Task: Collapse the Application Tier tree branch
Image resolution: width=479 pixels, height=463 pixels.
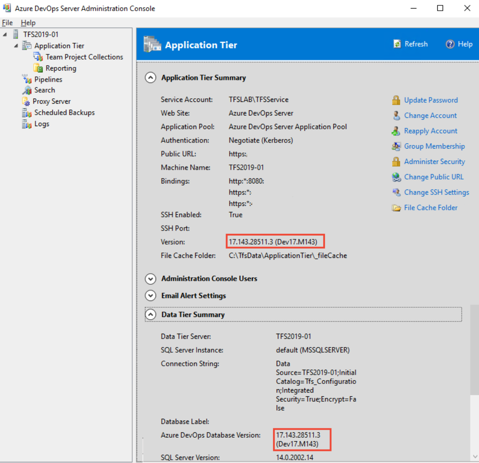Action: point(16,46)
